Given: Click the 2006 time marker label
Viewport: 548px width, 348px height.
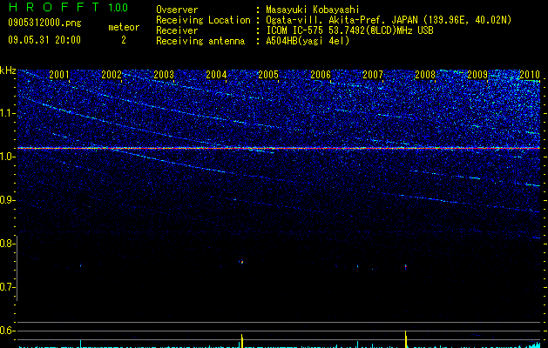Looking at the screenshot, I should (321, 74).
